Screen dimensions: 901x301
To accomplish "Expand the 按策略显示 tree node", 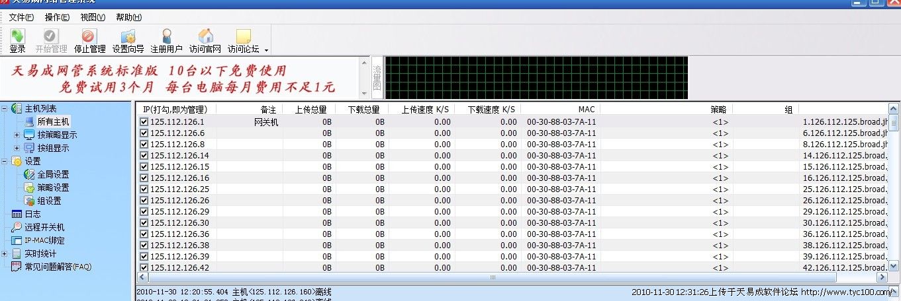I will [17, 135].
